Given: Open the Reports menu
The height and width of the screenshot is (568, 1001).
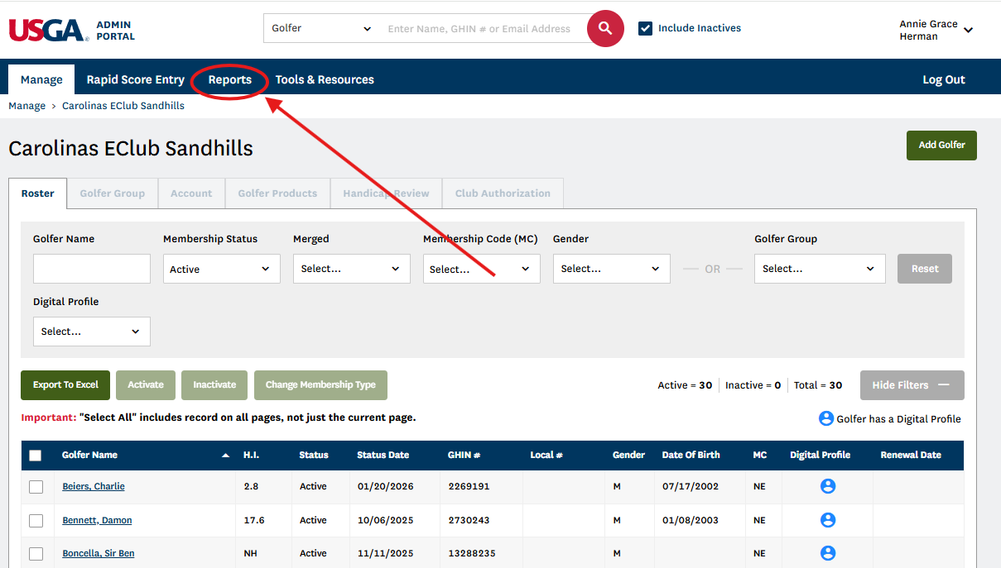Looking at the screenshot, I should [x=230, y=80].
